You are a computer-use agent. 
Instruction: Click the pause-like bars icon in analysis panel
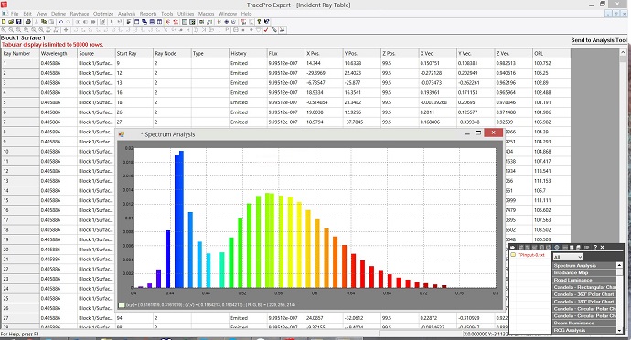[572, 247]
